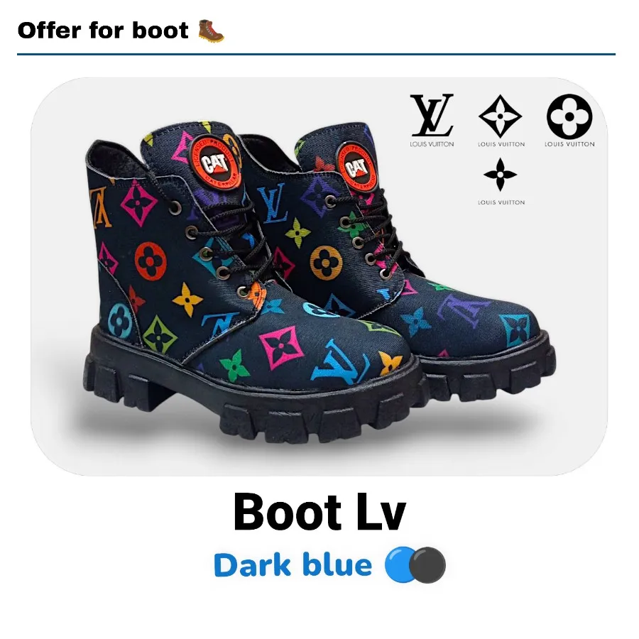
Task: Click the black circle color dot
Action: tap(427, 565)
